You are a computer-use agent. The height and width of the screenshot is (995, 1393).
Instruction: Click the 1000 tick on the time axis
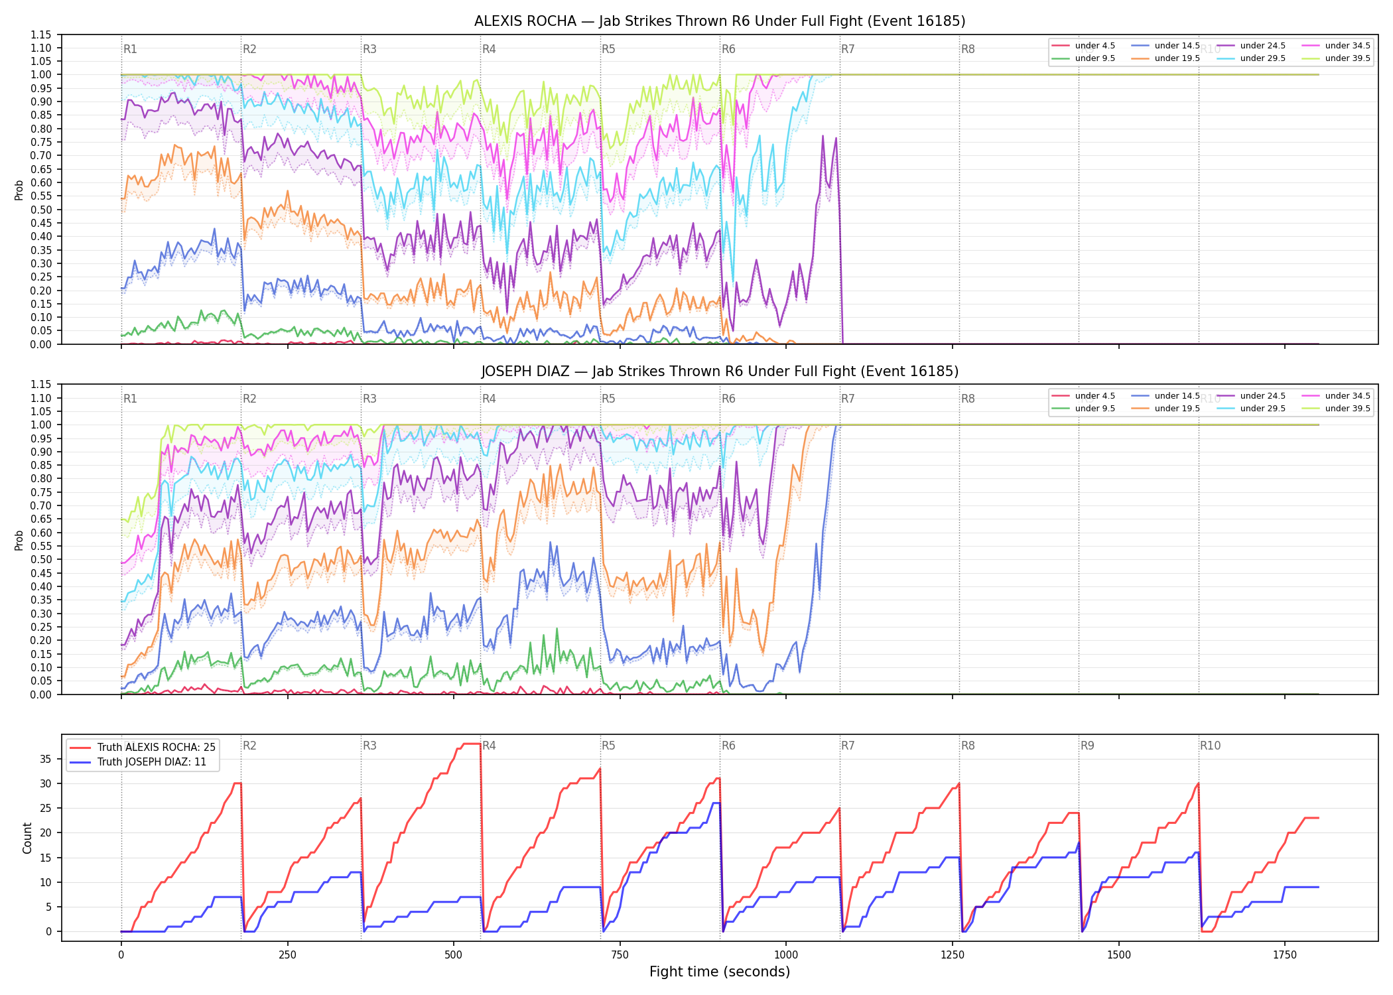[786, 955]
